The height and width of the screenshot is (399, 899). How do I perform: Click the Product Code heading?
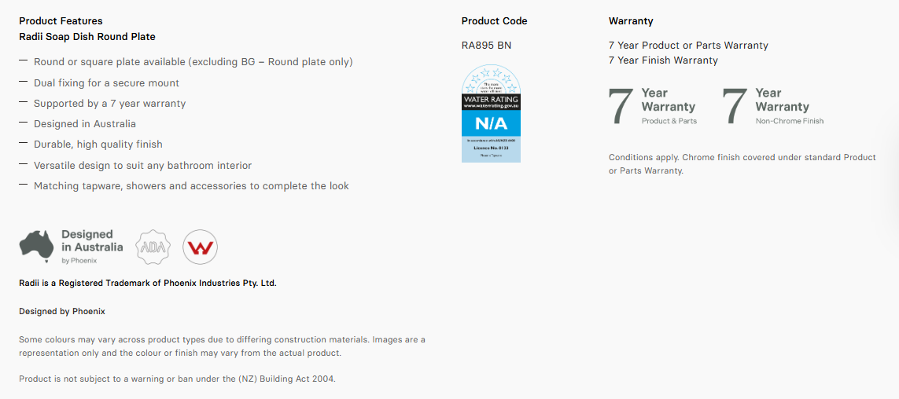[494, 21]
